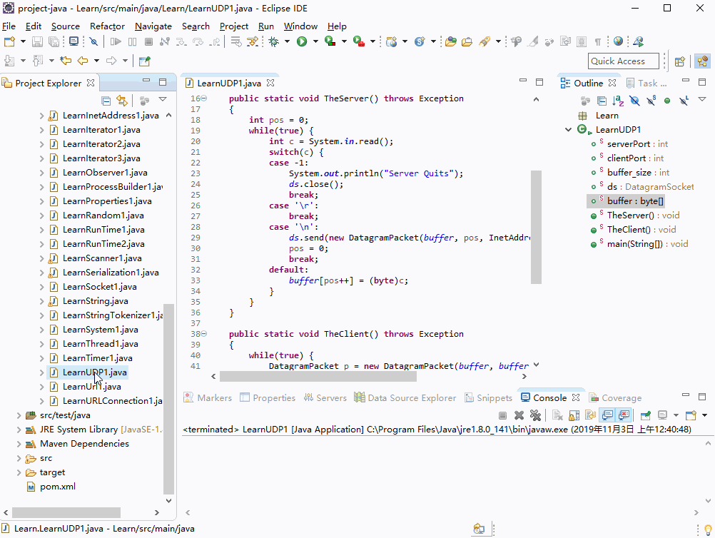
Task: Click Collapse All in Project Explorer
Action: (x=106, y=101)
